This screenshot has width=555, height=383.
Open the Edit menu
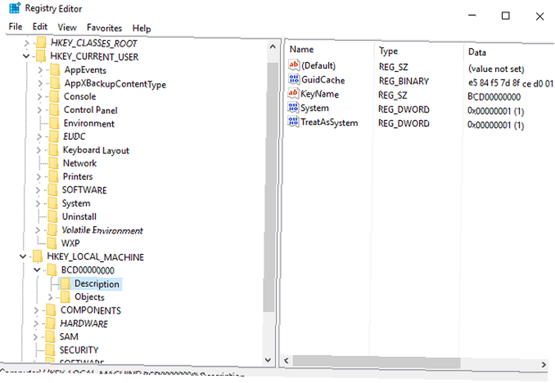40,27
